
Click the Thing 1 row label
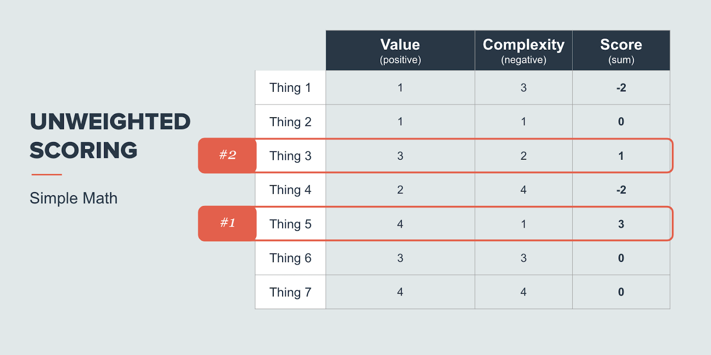coord(291,87)
